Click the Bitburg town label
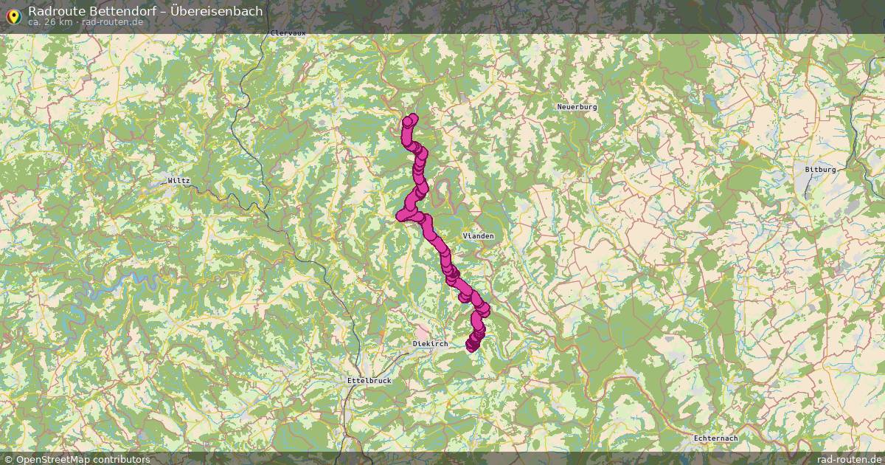Viewport: 885px width, 465px height. (x=820, y=169)
